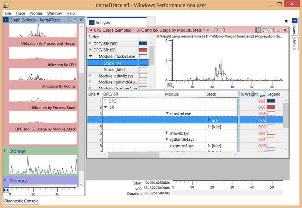
Task: Open the Details side tab
Action: [294, 44]
